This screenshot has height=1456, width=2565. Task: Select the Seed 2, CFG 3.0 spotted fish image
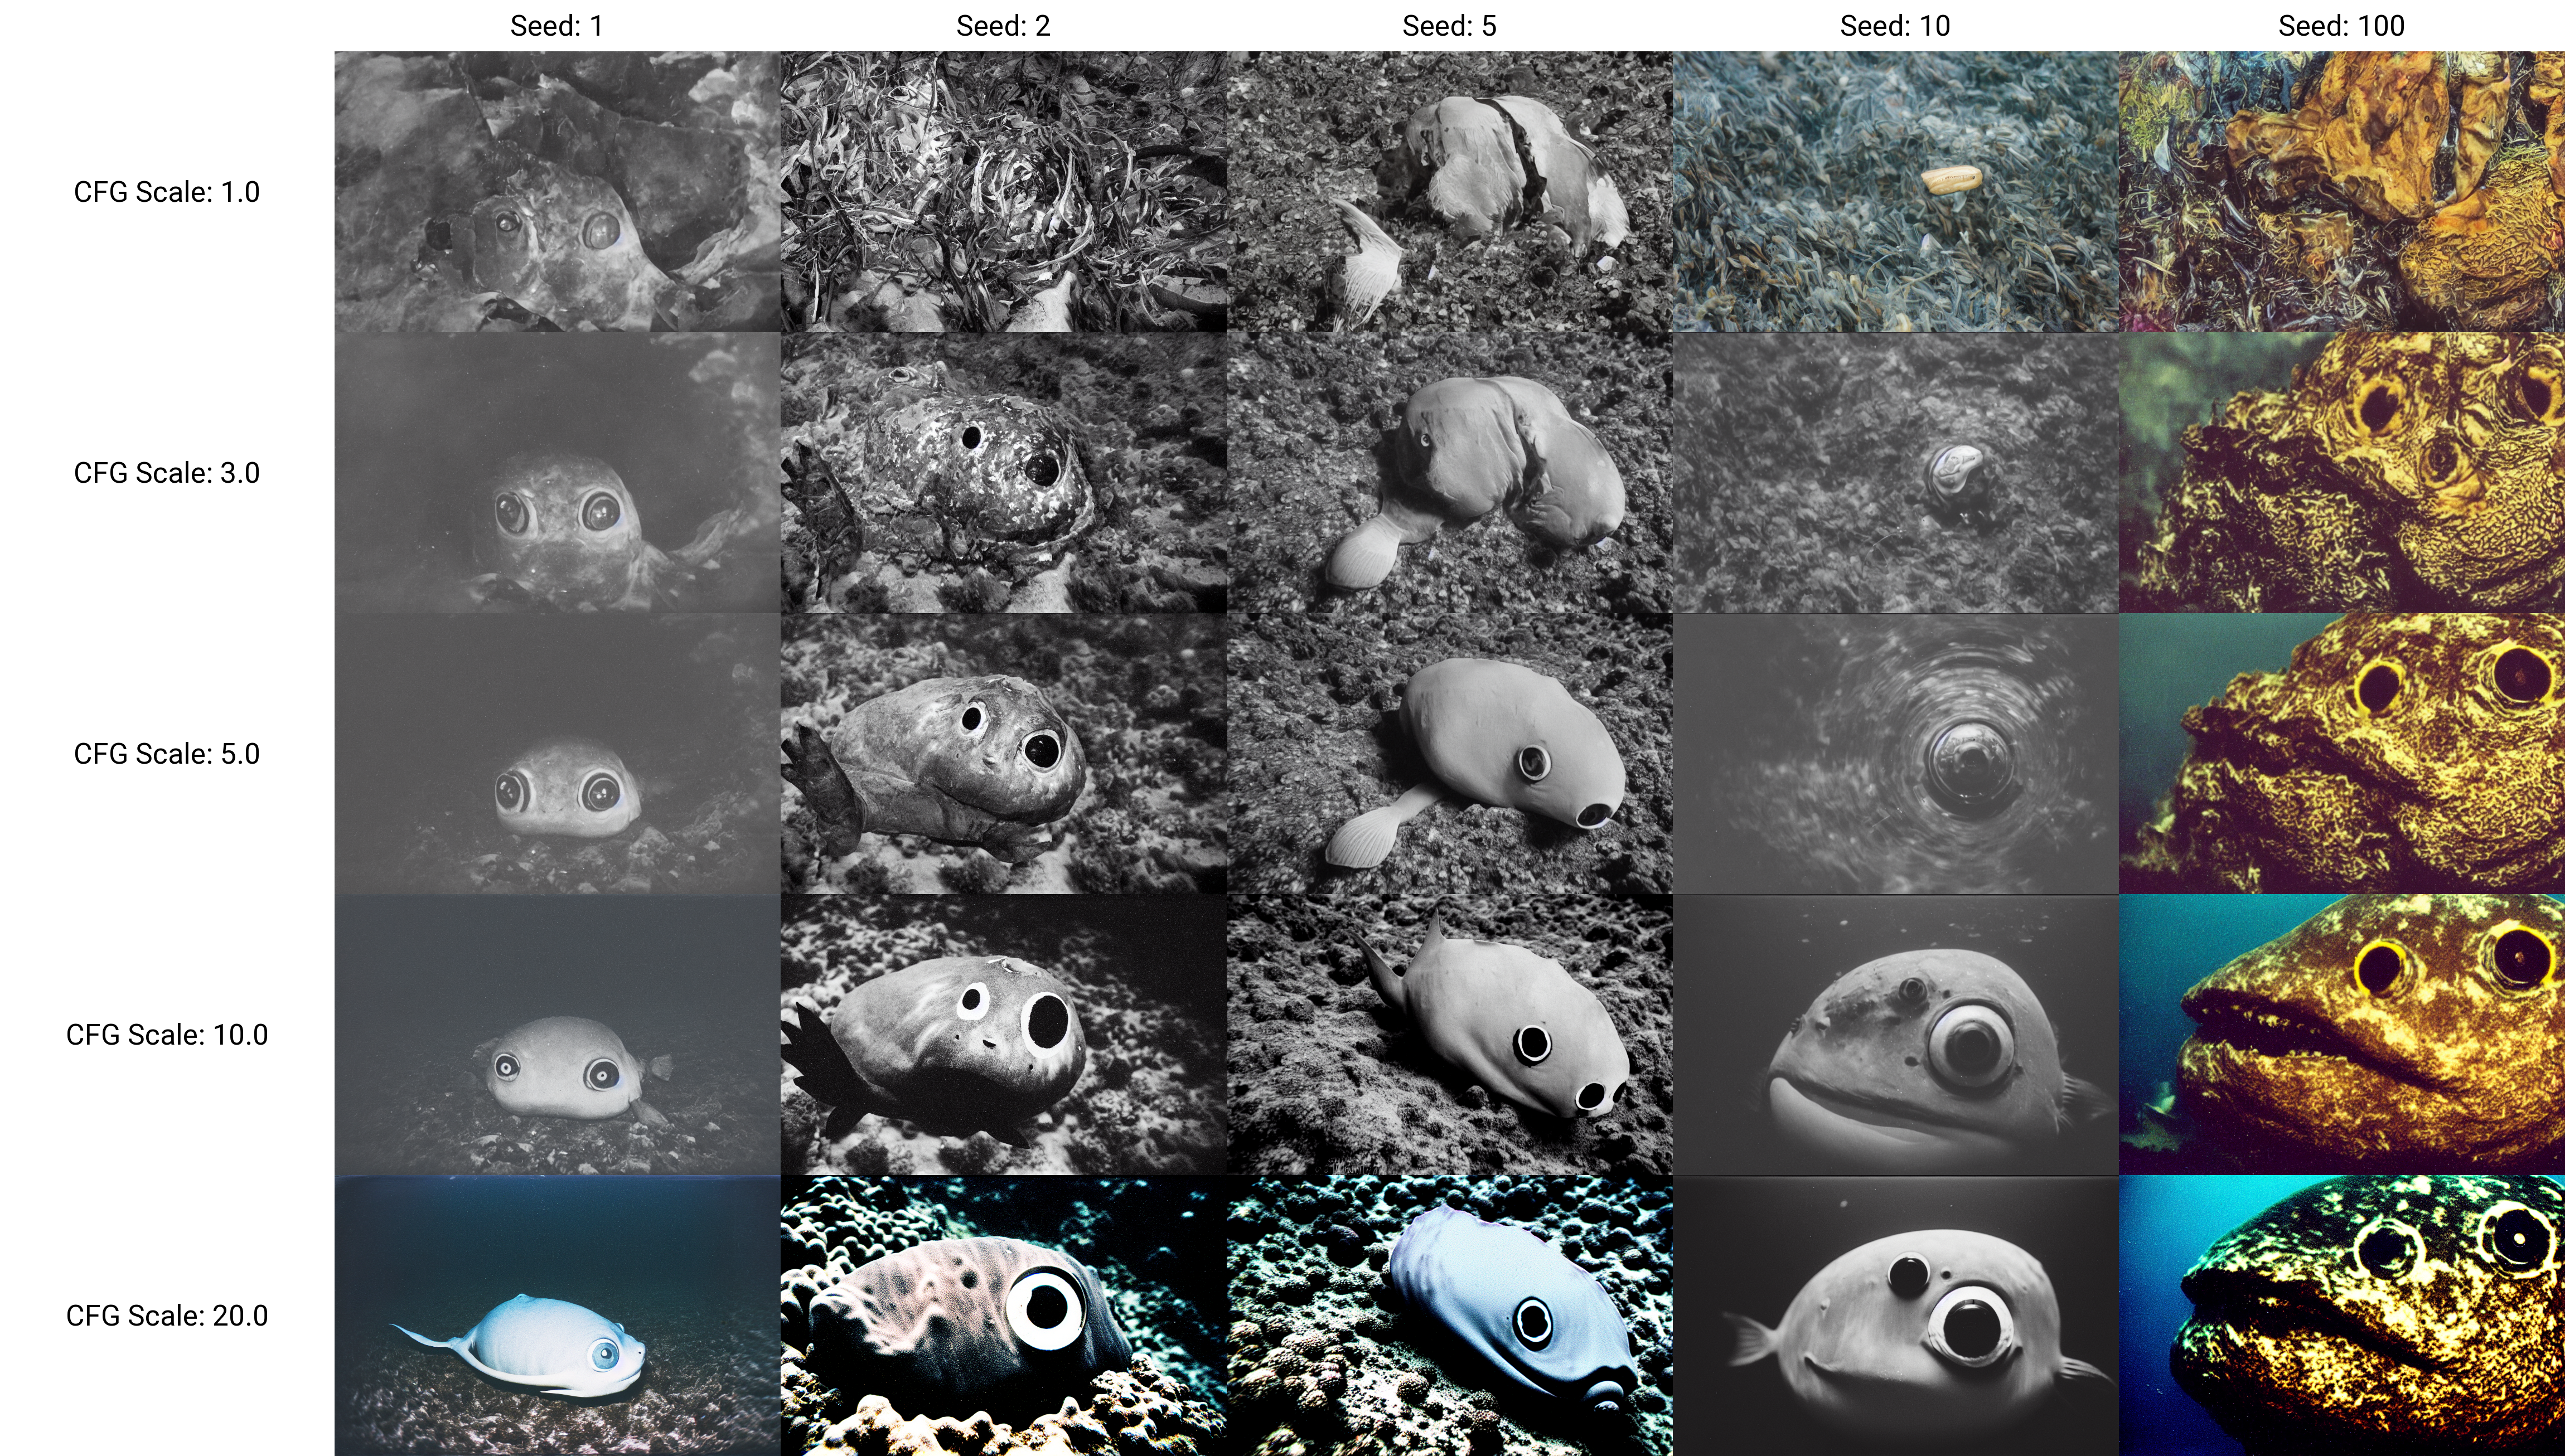pyautogui.click(x=1002, y=472)
